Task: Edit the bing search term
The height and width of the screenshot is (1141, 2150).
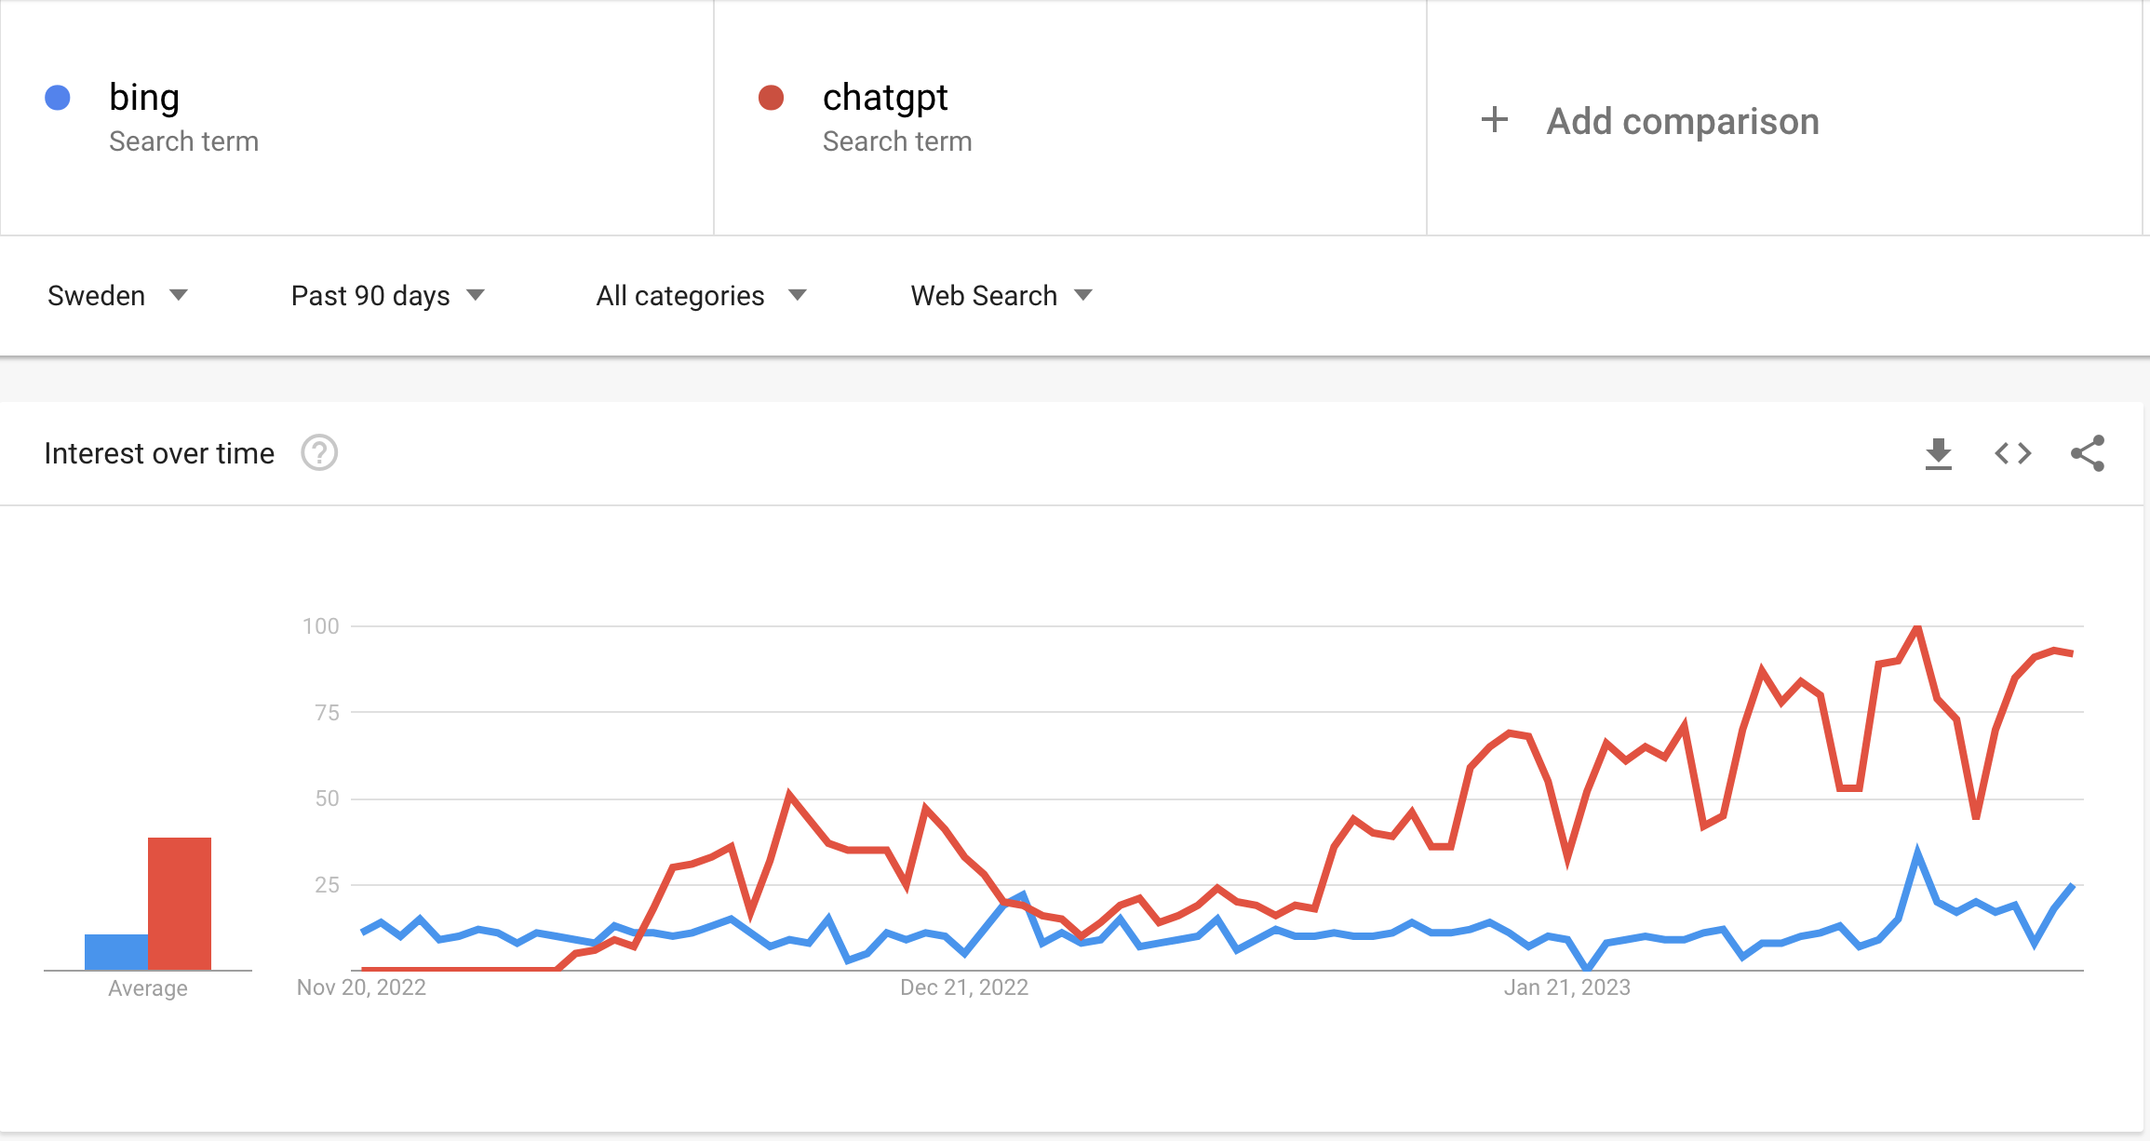Action: tap(356, 118)
